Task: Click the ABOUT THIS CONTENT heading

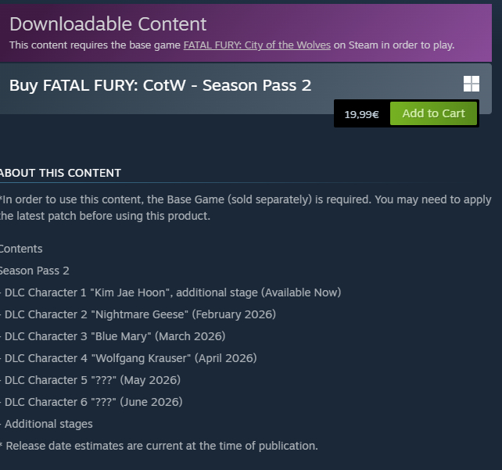Action: click(61, 173)
